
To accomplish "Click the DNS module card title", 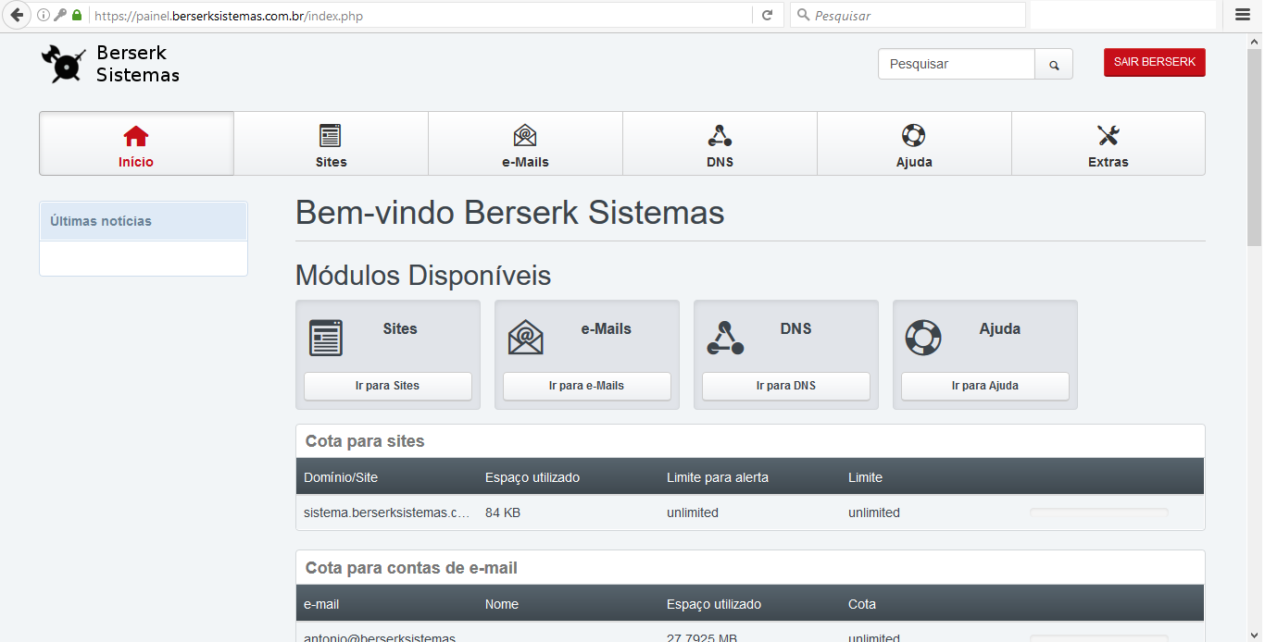I will 795,328.
